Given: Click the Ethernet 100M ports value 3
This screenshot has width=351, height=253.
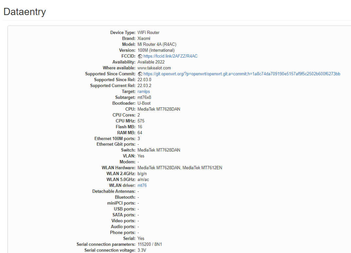Looking at the screenshot, I should 139,138.
